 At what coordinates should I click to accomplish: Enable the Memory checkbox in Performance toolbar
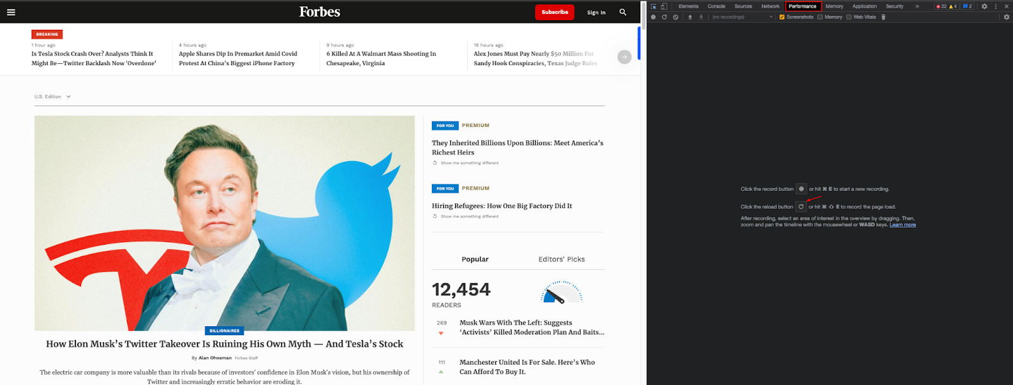tap(820, 17)
